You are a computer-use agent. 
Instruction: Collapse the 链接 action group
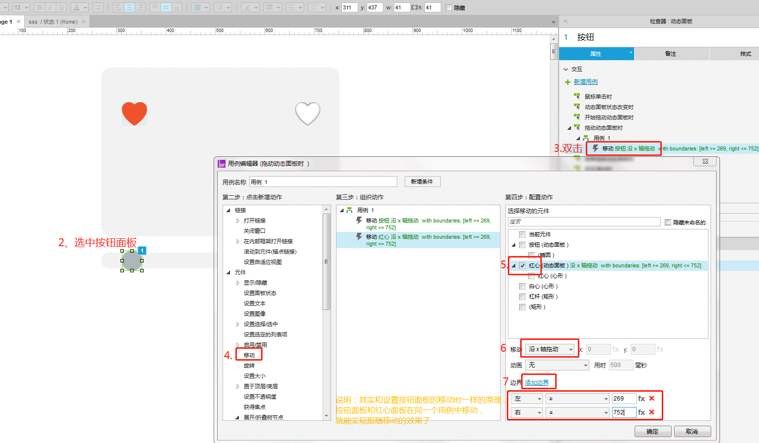228,210
